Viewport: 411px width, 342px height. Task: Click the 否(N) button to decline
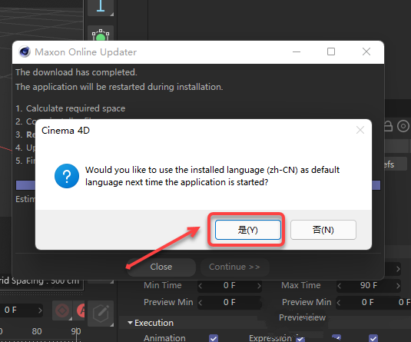coord(323,230)
